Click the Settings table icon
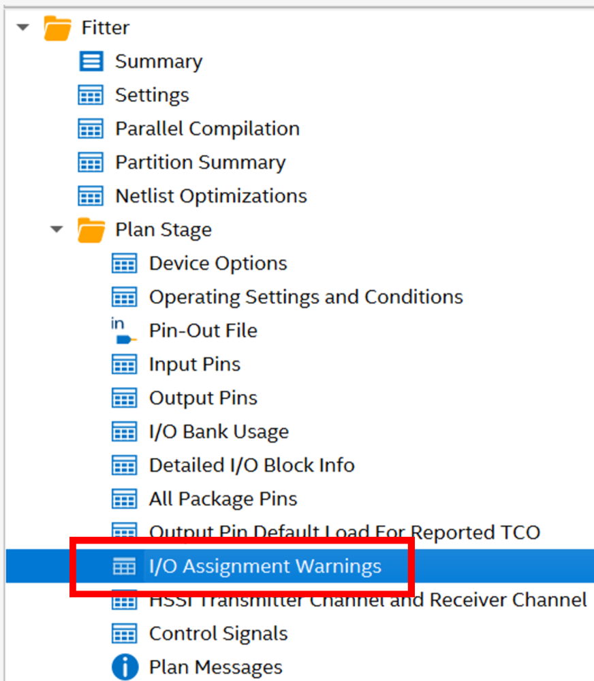Screen dimensions: 594x681 pyautogui.click(x=91, y=95)
